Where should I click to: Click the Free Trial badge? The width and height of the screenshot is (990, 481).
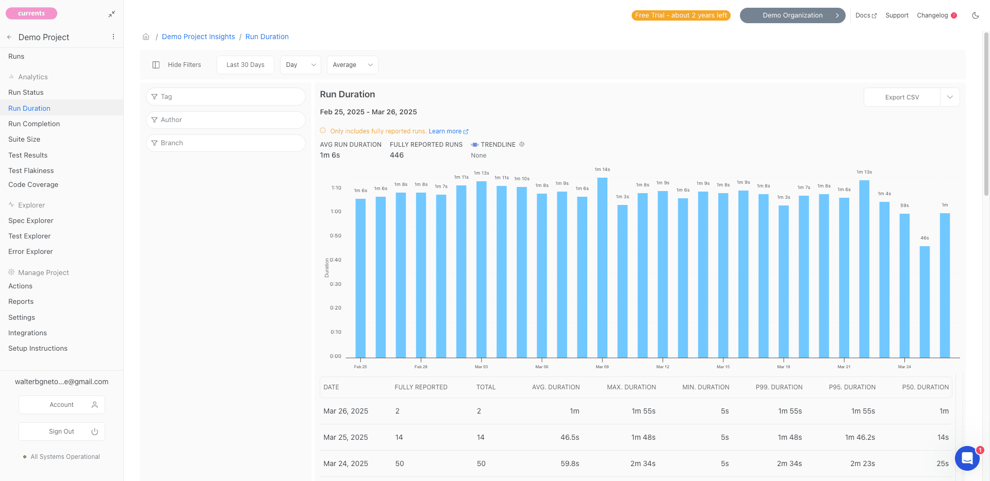(x=681, y=15)
